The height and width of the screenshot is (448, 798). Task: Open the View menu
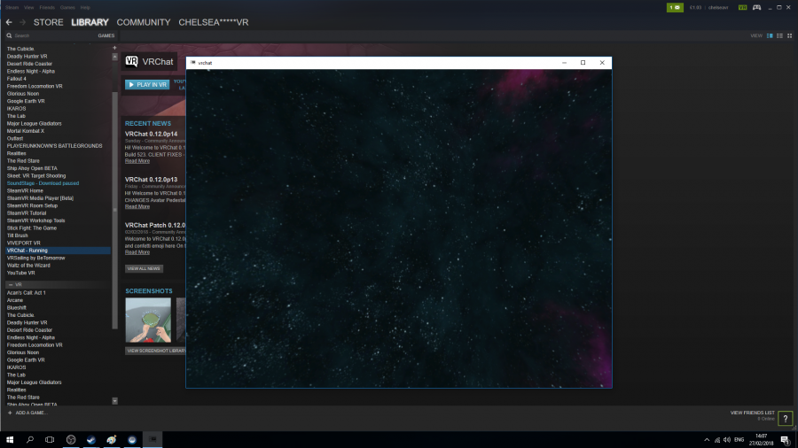(x=29, y=8)
